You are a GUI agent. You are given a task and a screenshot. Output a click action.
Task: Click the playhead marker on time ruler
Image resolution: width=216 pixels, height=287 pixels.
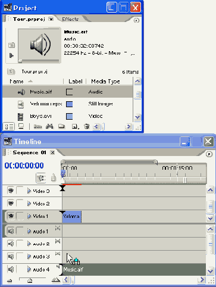(63, 173)
